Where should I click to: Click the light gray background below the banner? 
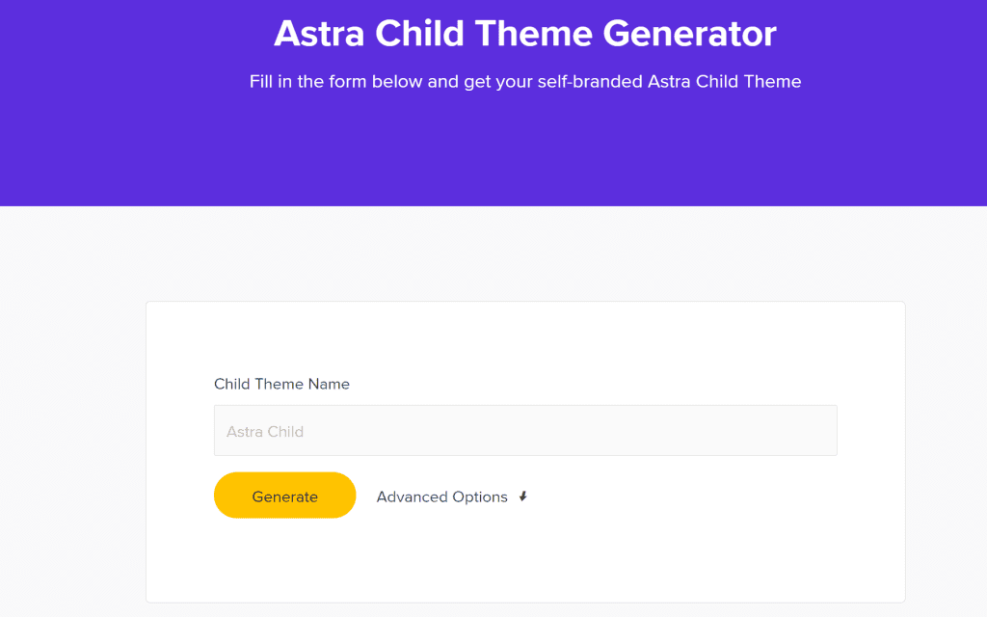coord(493,252)
